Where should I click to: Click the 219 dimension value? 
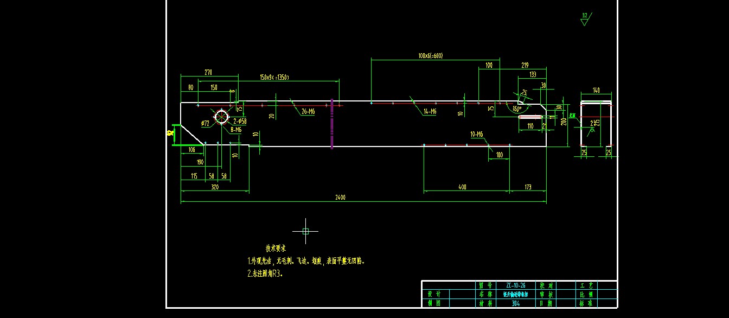click(x=525, y=65)
